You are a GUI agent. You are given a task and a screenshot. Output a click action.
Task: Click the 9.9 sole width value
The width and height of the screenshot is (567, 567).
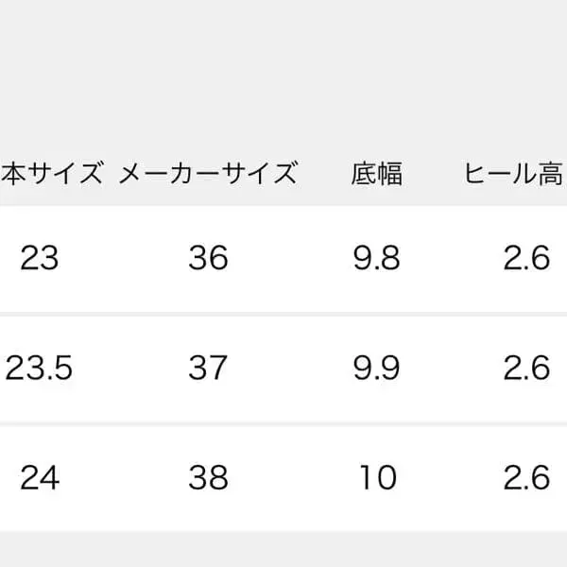point(376,368)
